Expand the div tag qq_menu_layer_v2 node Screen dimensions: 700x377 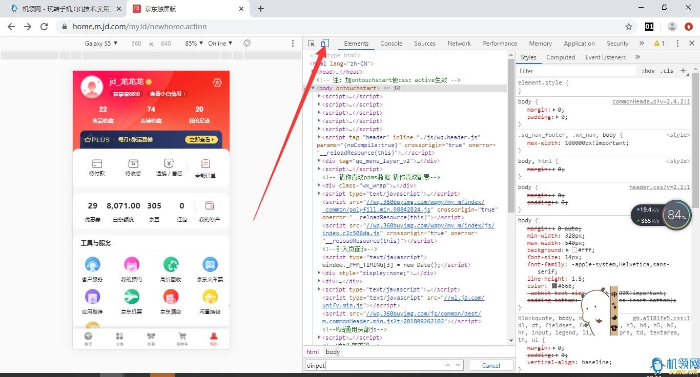pyautogui.click(x=319, y=161)
